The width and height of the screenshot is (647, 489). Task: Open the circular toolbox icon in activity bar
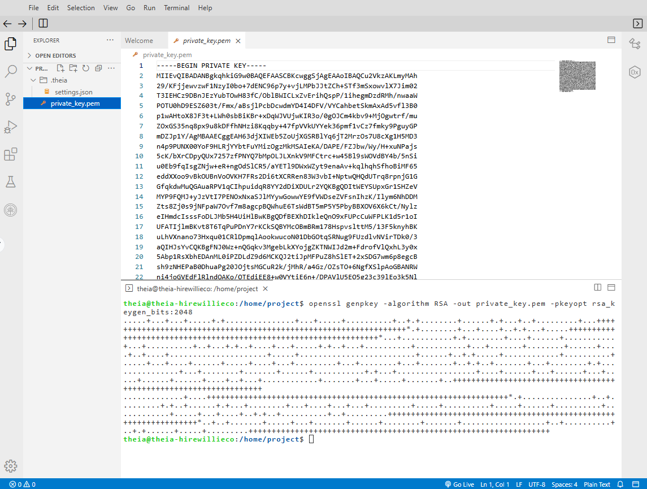click(x=10, y=210)
